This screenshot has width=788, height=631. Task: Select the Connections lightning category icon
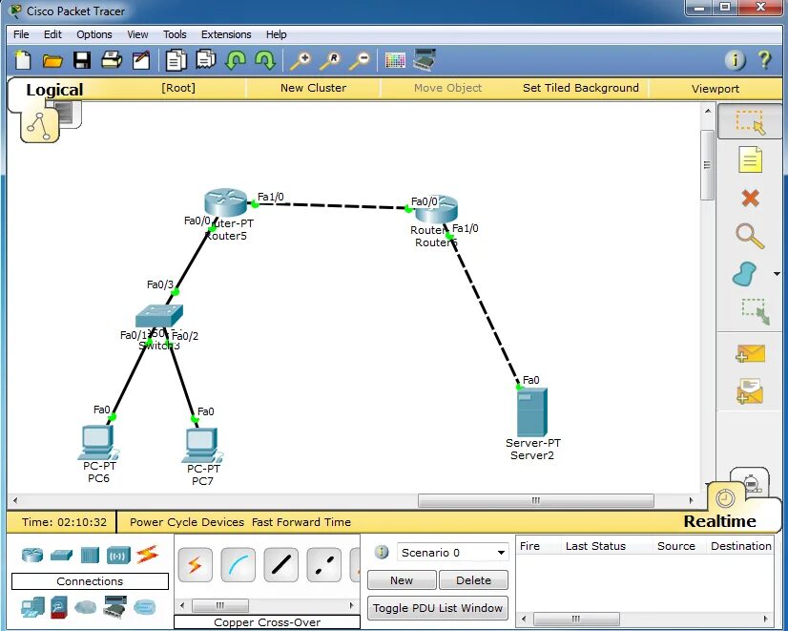pyautogui.click(x=147, y=555)
